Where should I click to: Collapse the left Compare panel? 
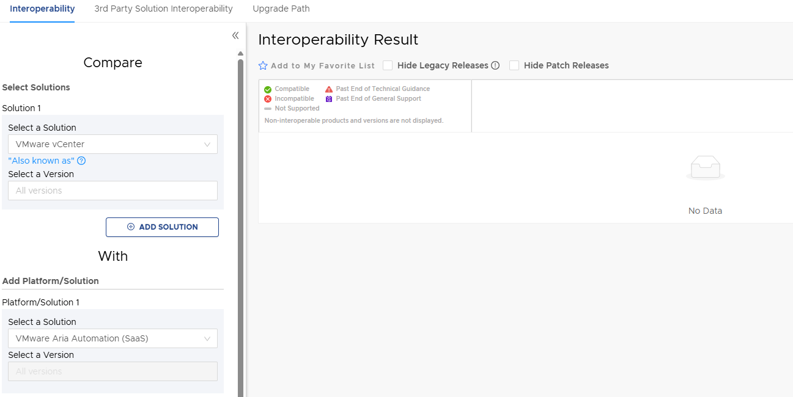[x=235, y=36]
